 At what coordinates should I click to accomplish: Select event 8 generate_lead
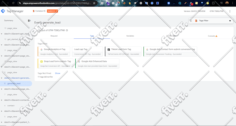point(16,84)
